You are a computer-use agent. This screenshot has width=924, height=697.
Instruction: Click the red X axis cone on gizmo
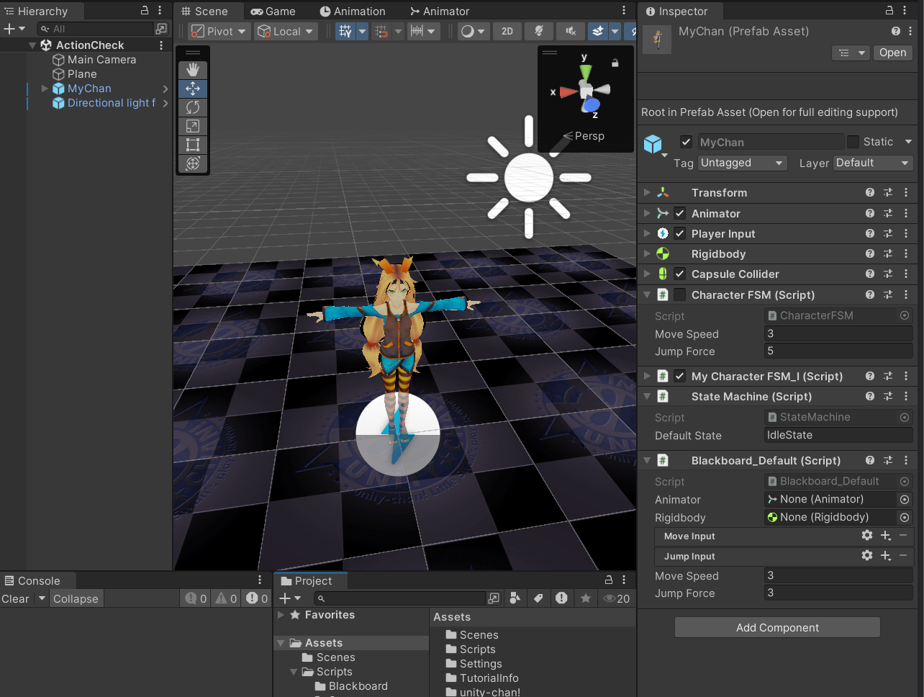point(569,92)
